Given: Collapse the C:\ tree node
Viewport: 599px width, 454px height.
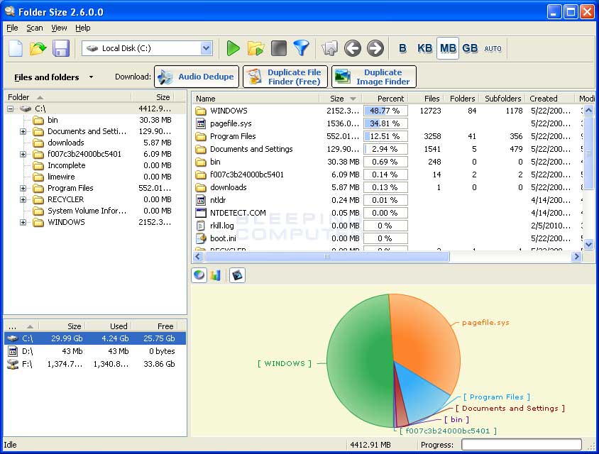Looking at the screenshot, I should pyautogui.click(x=11, y=109).
